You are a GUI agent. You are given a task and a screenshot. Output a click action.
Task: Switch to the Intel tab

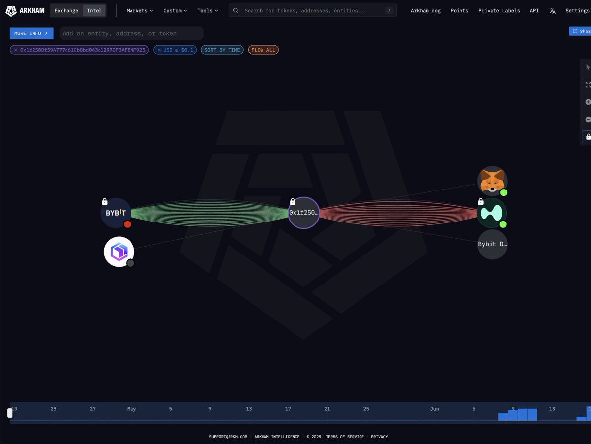point(94,11)
